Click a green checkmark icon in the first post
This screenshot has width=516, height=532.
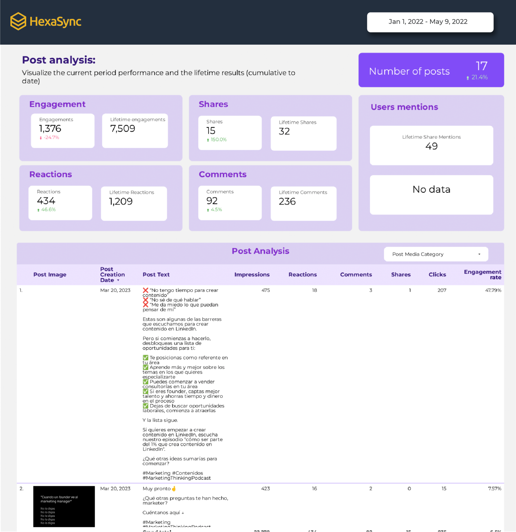pos(145,357)
